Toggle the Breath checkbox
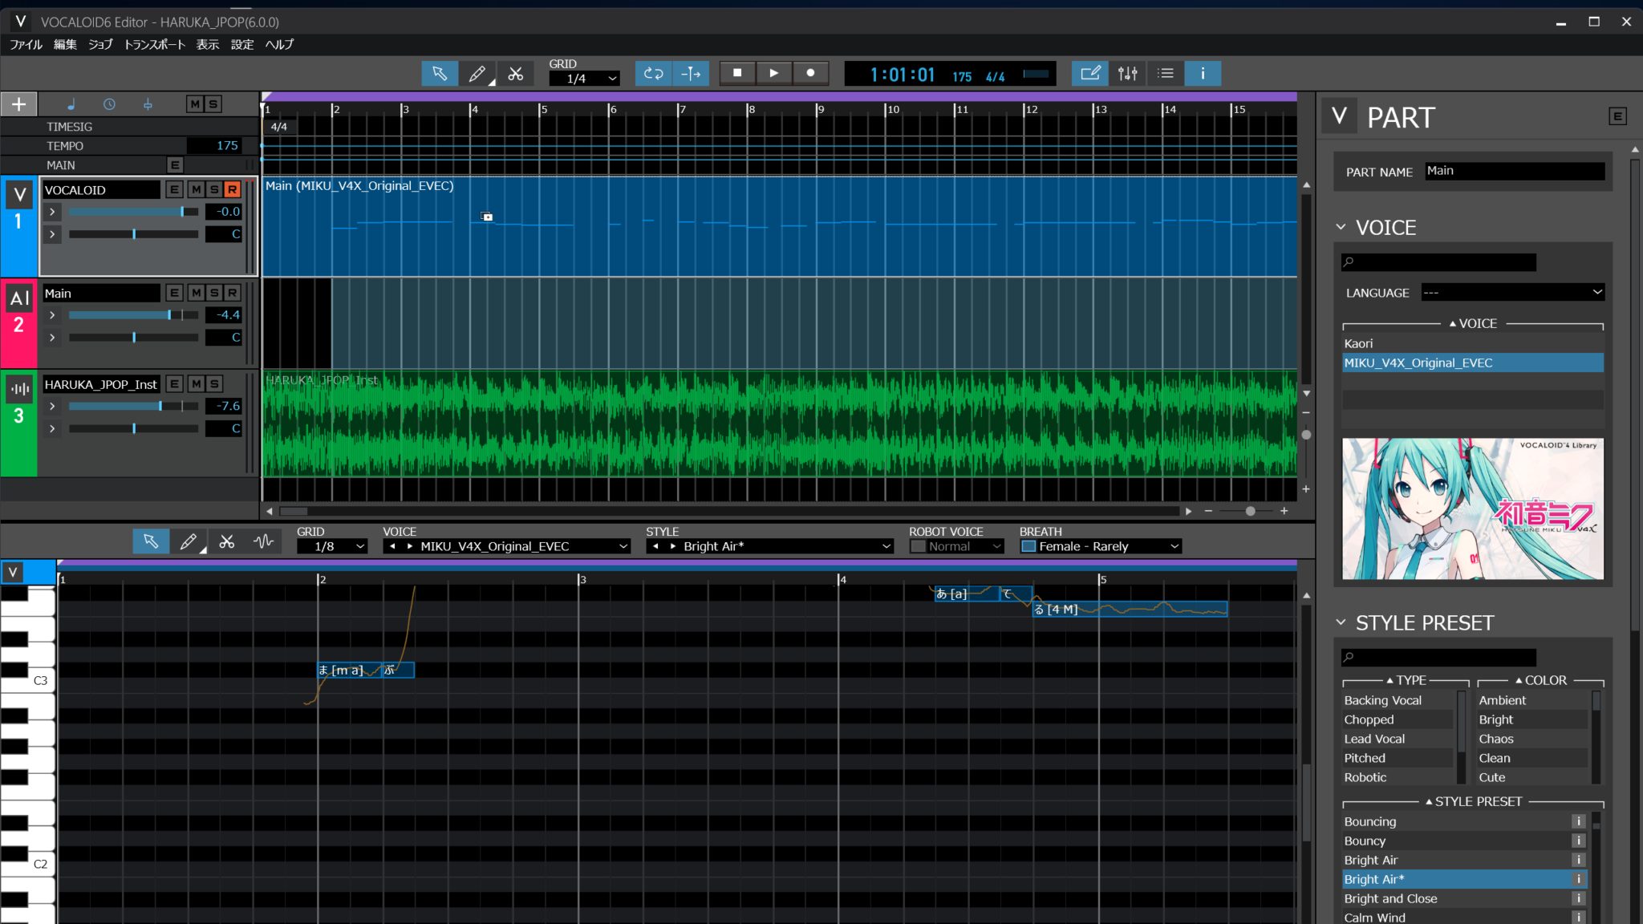 [1028, 547]
